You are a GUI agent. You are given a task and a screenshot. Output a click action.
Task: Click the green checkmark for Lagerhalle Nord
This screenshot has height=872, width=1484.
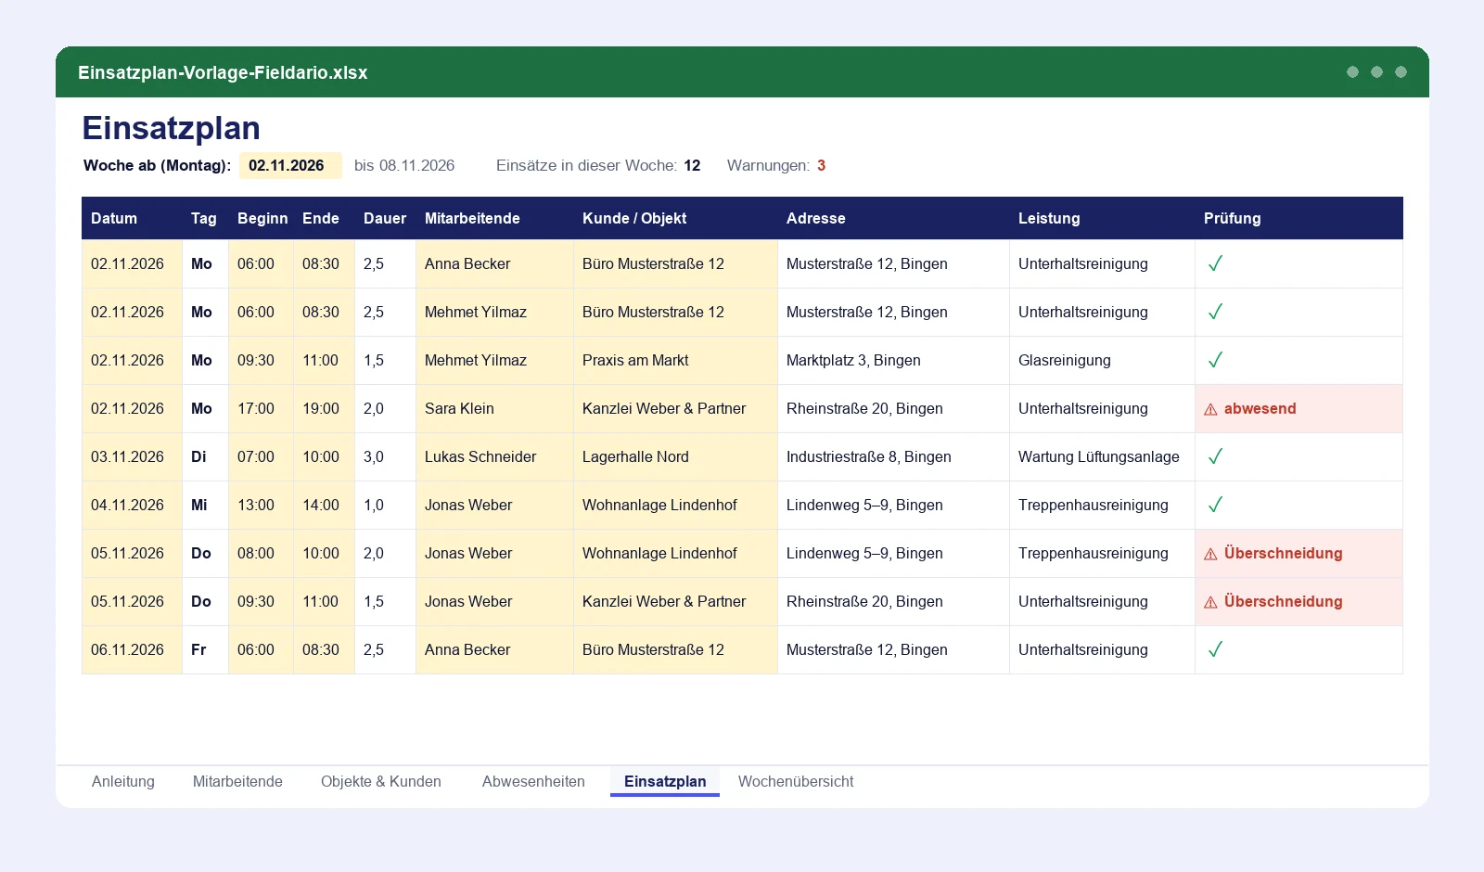[1215, 456]
